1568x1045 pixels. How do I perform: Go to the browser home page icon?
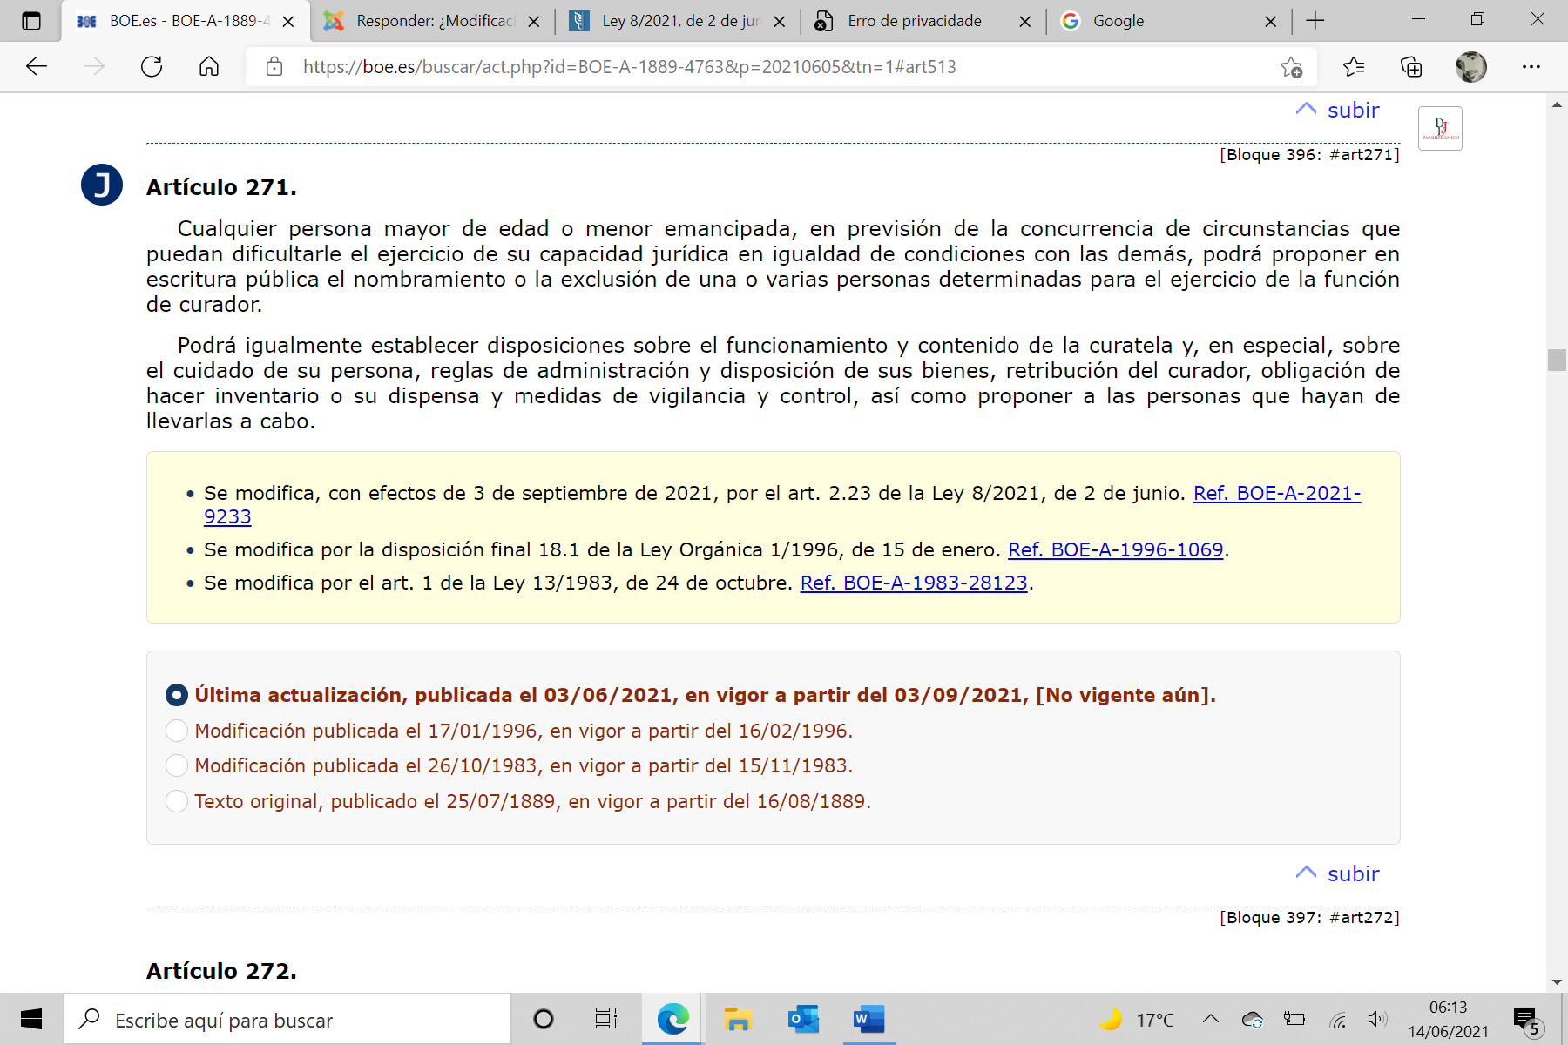click(209, 67)
